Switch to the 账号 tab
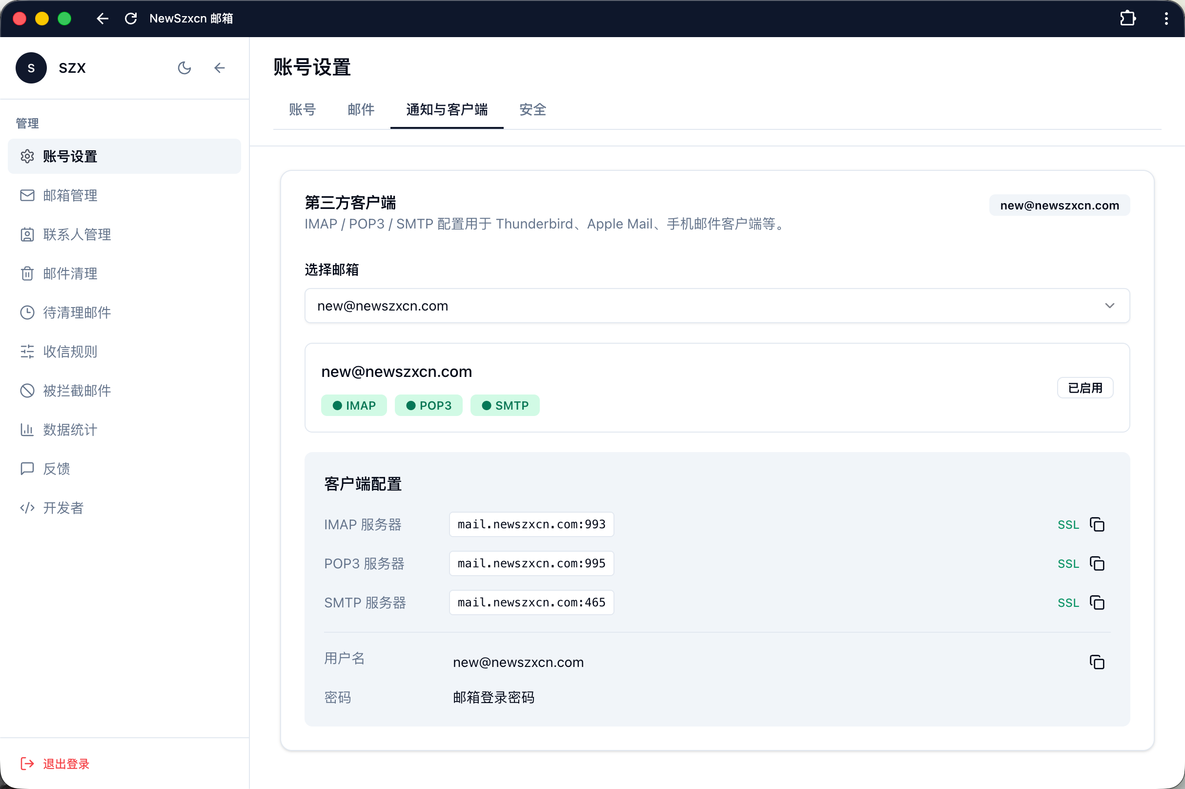The image size is (1185, 789). pos(302,109)
